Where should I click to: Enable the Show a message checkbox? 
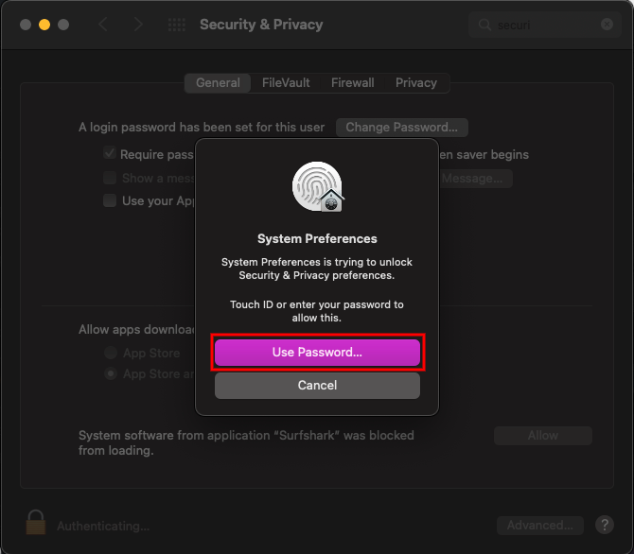pos(110,178)
